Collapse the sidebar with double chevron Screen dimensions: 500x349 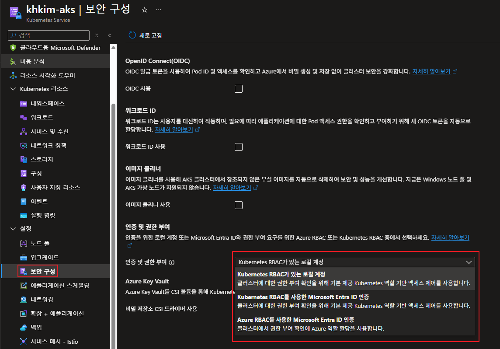pyautogui.click(x=110, y=35)
